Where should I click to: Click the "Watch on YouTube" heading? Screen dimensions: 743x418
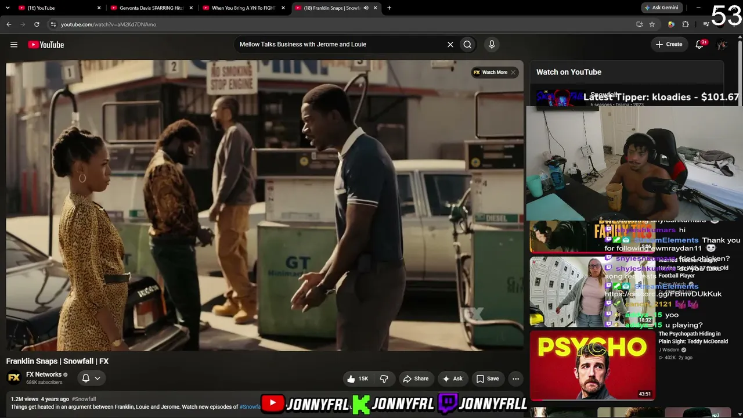point(569,72)
